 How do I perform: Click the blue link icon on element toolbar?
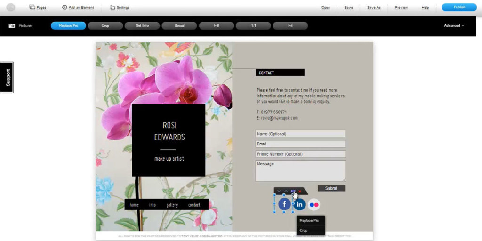pos(293,191)
